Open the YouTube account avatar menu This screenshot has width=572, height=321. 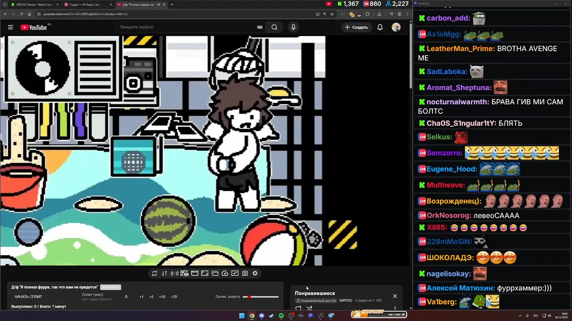point(396,27)
